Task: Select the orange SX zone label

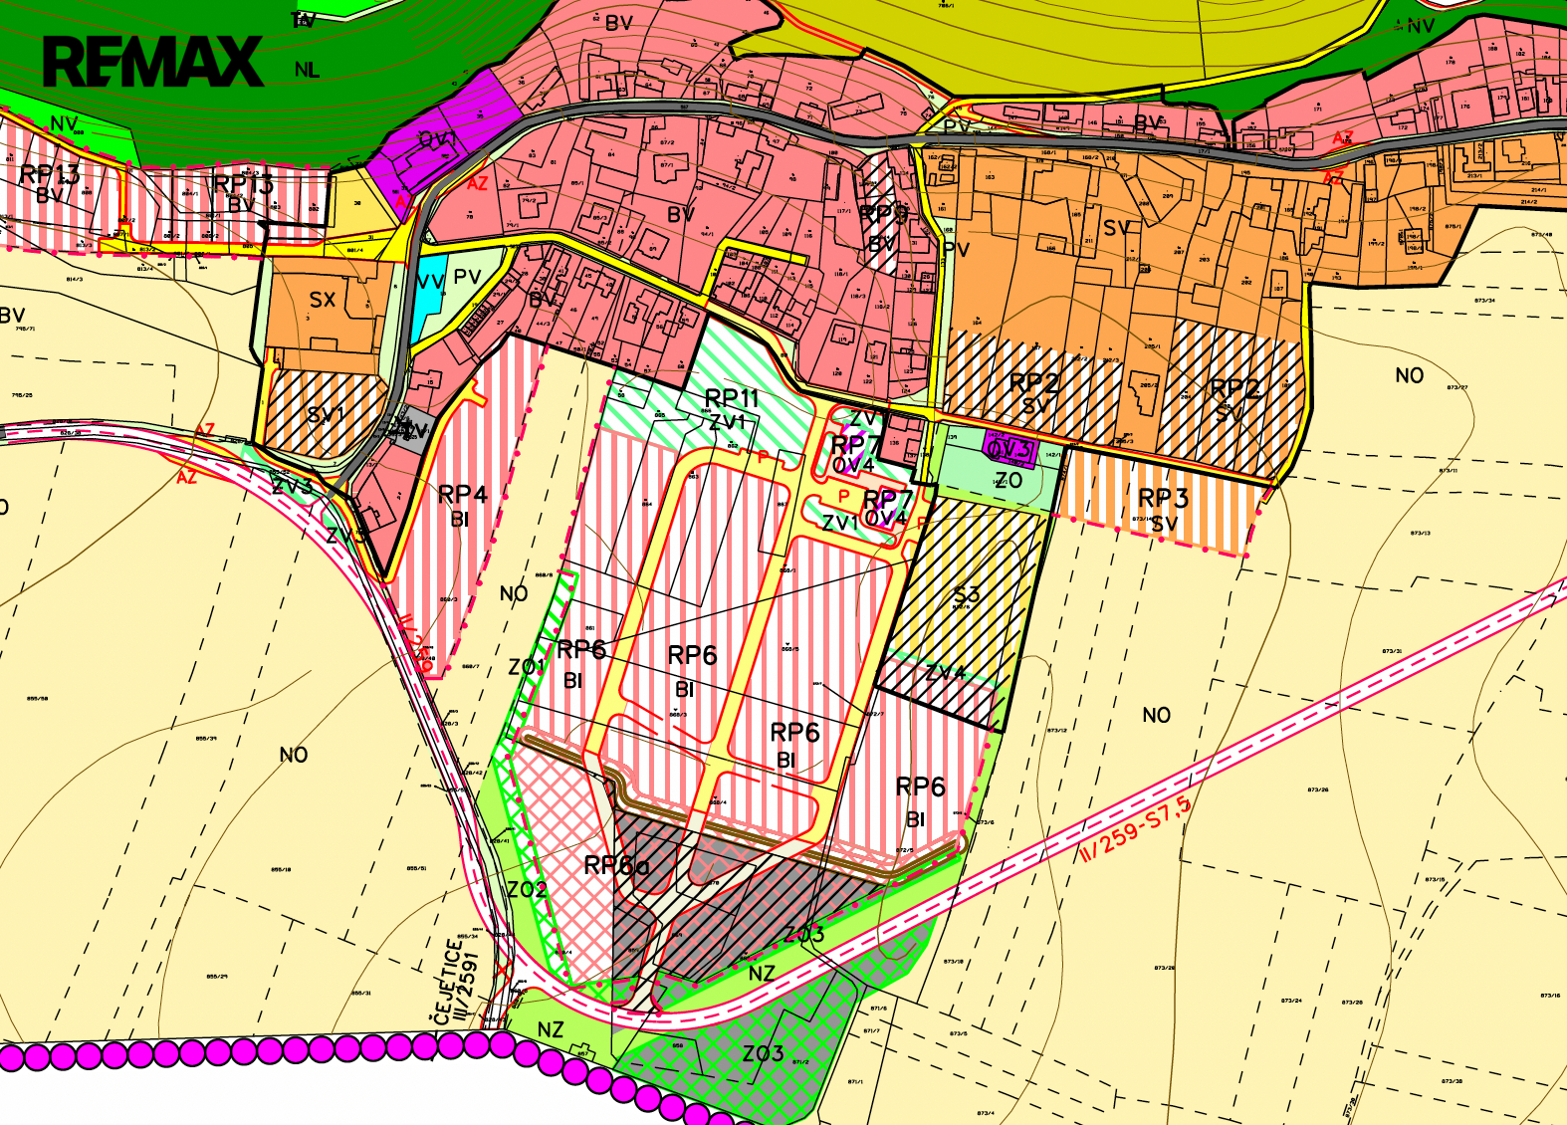Action: (323, 300)
